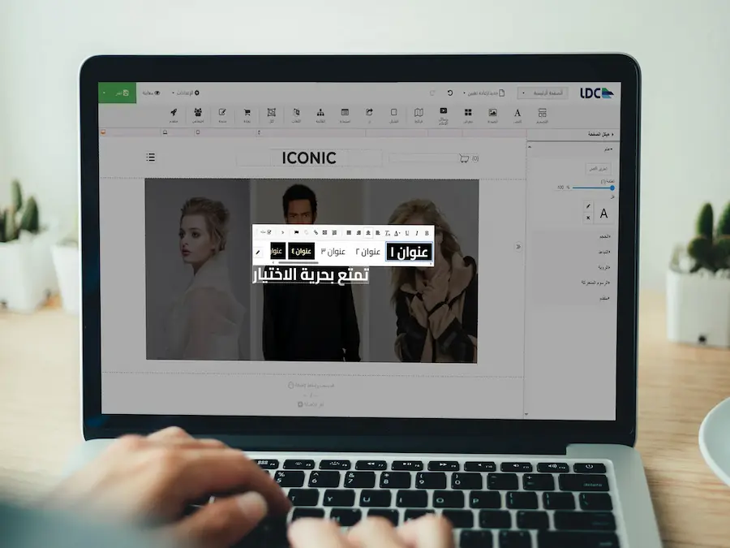Open the page selector combo box
The image size is (730, 548).
click(x=543, y=93)
